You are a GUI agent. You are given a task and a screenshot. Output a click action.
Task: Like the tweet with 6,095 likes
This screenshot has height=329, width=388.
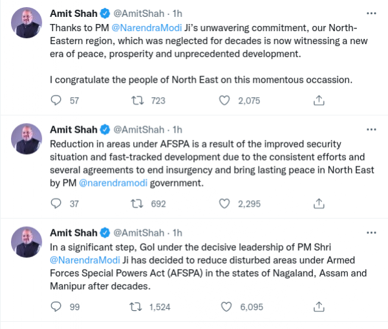pyautogui.click(x=224, y=306)
